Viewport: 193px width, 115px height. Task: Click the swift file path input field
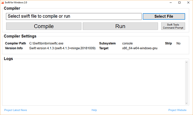tap(74, 16)
